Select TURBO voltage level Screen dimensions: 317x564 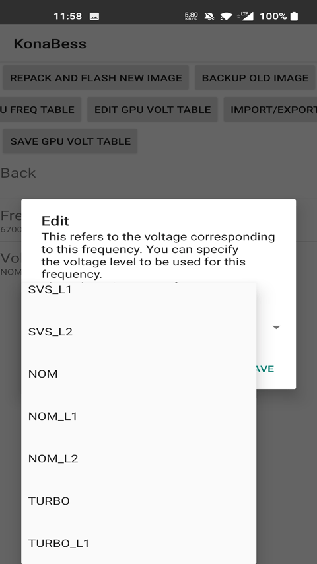pos(139,501)
